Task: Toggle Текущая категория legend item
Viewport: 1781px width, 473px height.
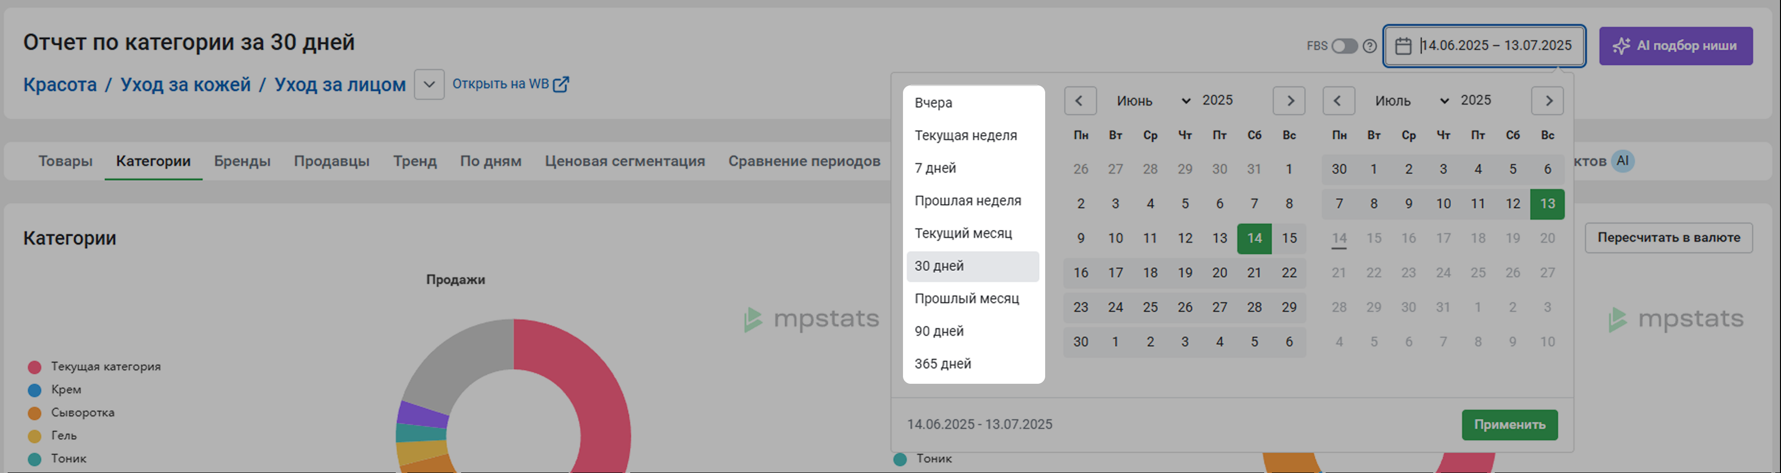Action: 94,367
